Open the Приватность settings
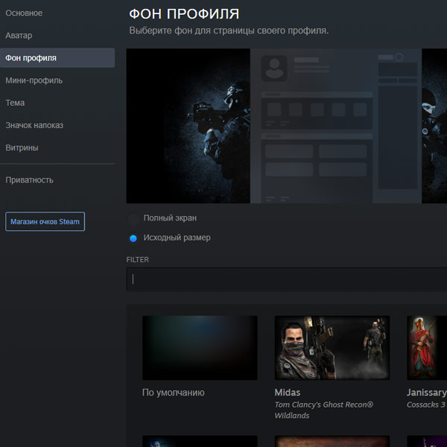This screenshot has width=447, height=447. pos(29,180)
